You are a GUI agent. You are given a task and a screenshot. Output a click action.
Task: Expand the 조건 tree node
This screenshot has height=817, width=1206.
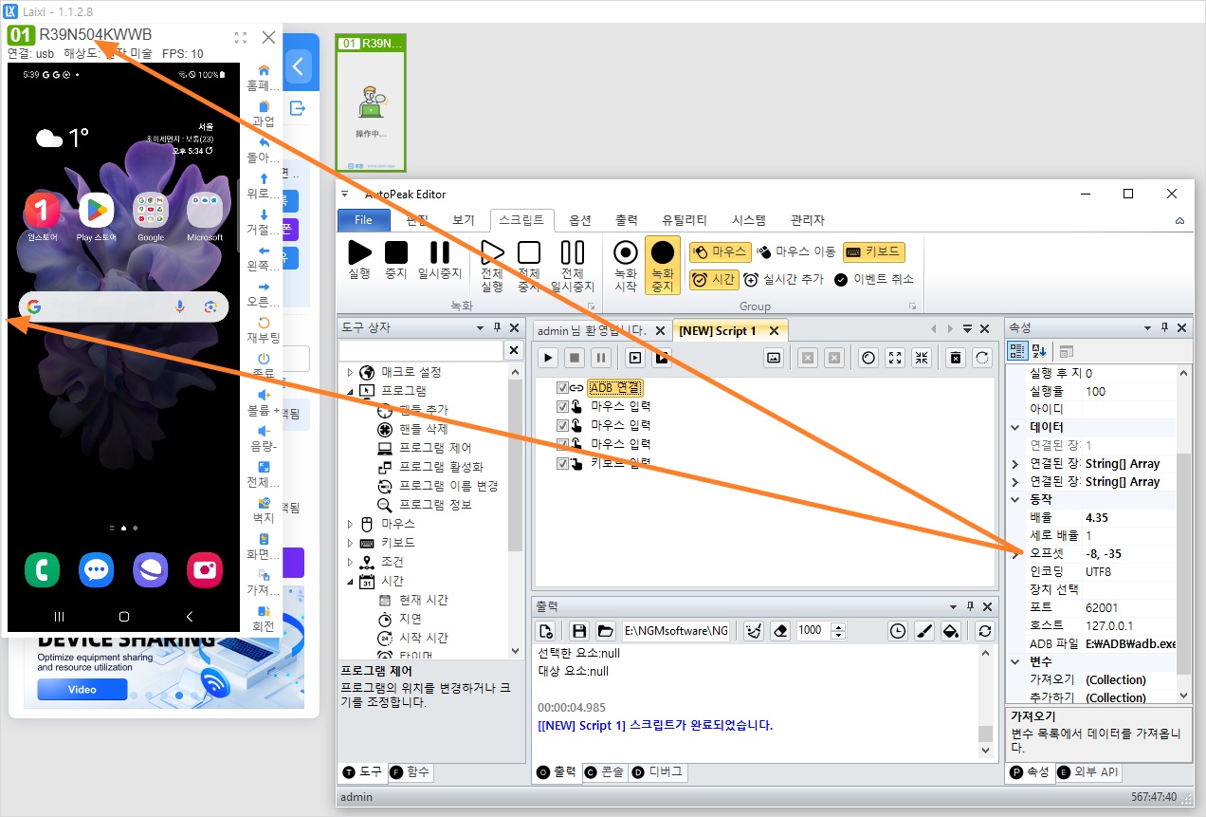349,562
